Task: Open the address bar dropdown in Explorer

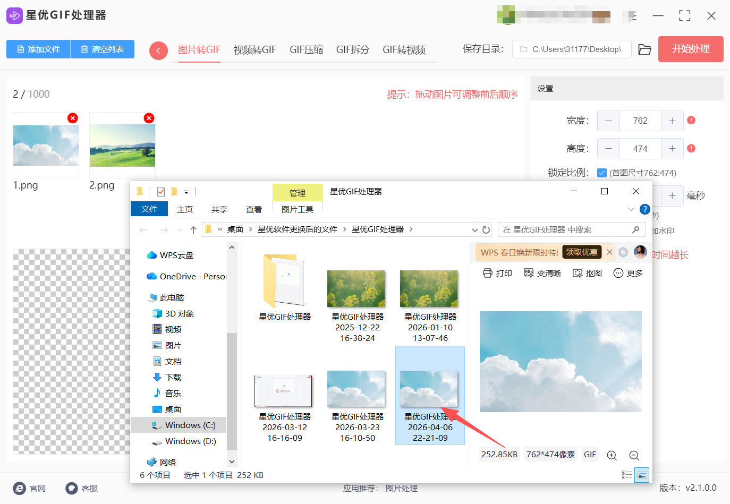Action: (474, 229)
